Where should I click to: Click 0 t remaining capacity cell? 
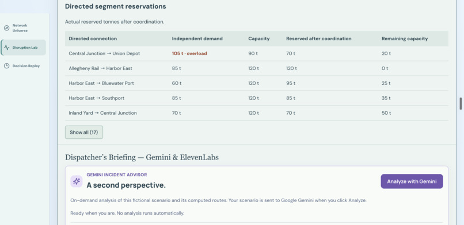(x=385, y=68)
